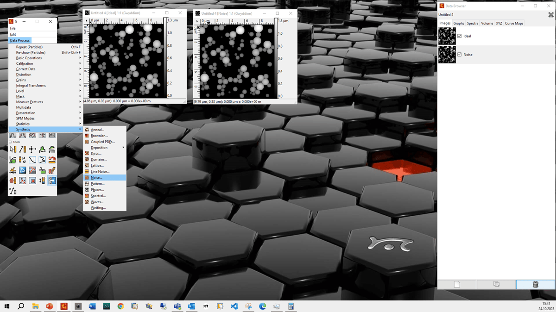Pick the zigzag row-level tool icon
Screen dimensions: 556x312
[x=42, y=160]
